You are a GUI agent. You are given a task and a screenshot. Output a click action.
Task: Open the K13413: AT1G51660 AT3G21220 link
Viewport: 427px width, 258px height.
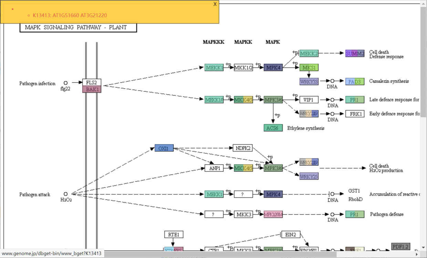click(70, 15)
